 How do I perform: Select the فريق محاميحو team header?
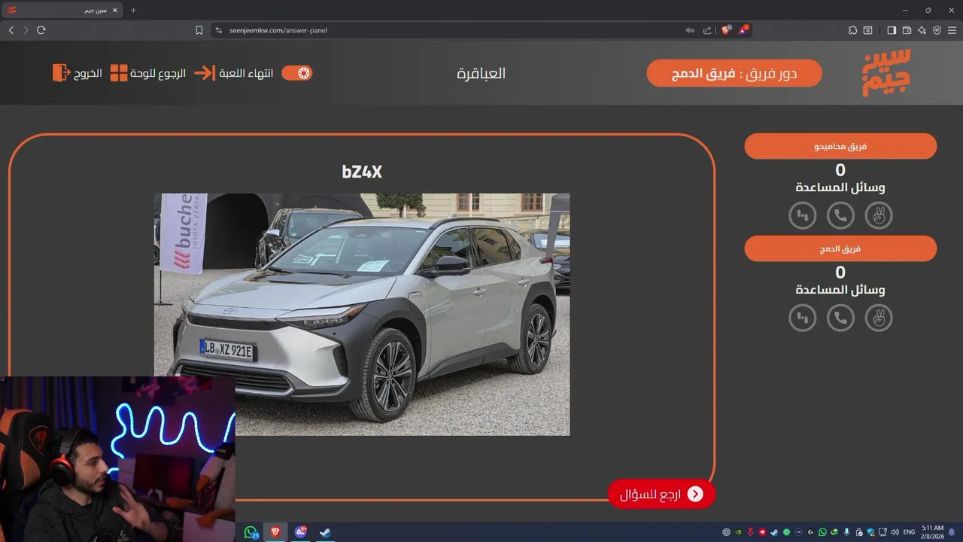tap(840, 146)
